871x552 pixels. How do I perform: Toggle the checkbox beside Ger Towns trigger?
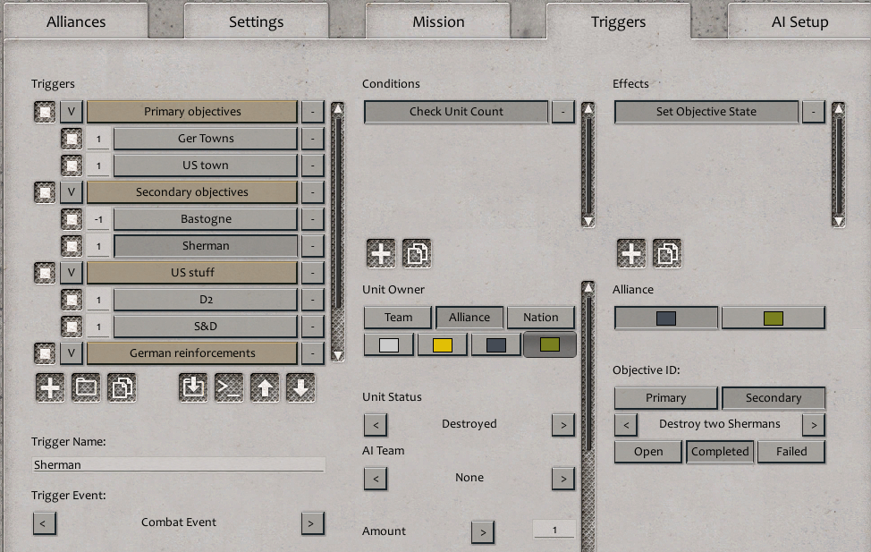72,139
